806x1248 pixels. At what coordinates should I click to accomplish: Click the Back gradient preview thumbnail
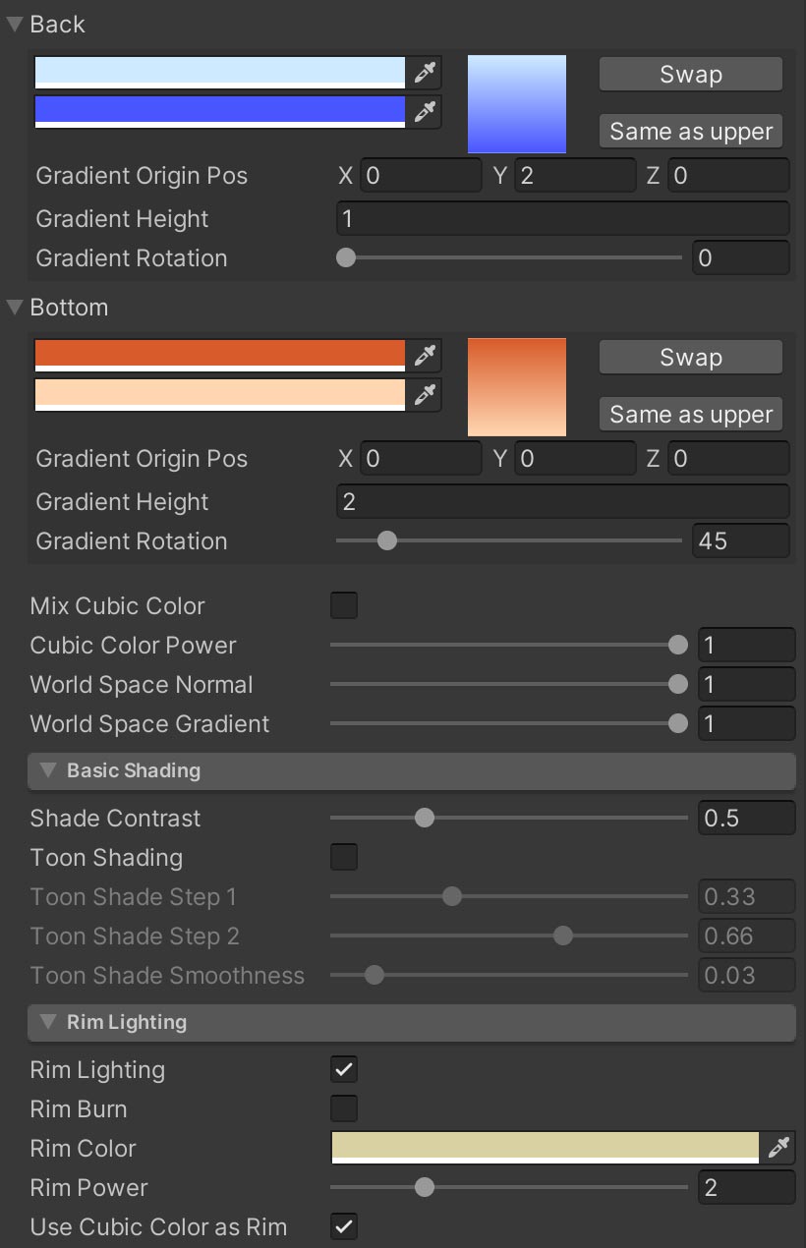coord(517,104)
